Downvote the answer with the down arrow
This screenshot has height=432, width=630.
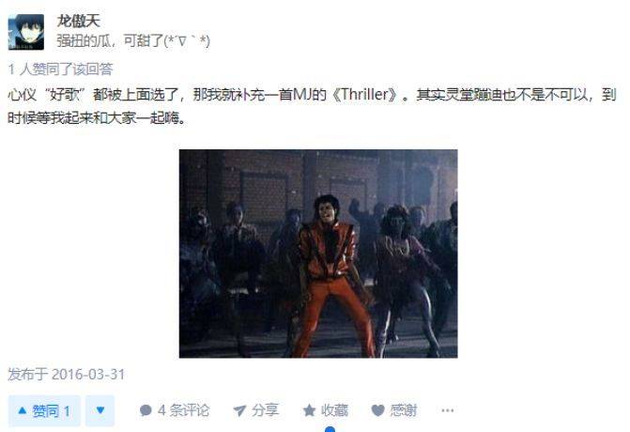coord(100,410)
